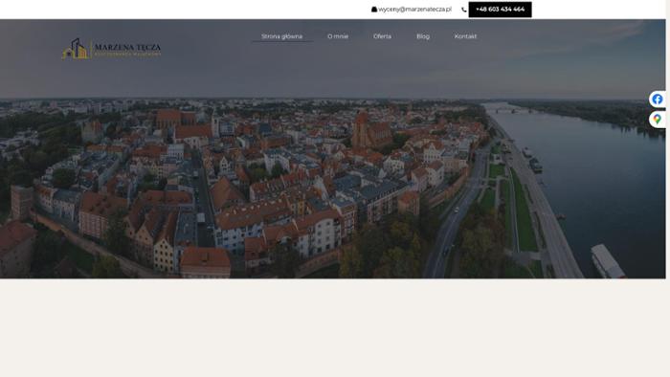Open the Google Maps location icon
This screenshot has height=377, width=670.
point(658,119)
